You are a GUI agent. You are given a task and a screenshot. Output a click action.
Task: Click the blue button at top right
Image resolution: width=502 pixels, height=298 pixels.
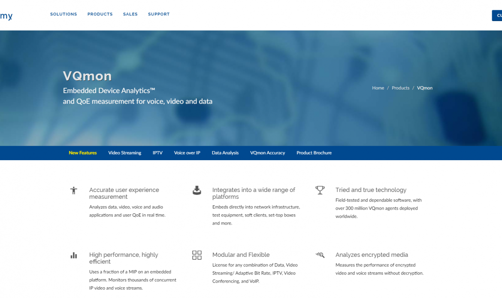point(497,15)
